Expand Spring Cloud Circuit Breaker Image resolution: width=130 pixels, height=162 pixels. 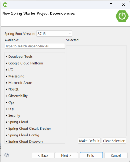[6, 129]
